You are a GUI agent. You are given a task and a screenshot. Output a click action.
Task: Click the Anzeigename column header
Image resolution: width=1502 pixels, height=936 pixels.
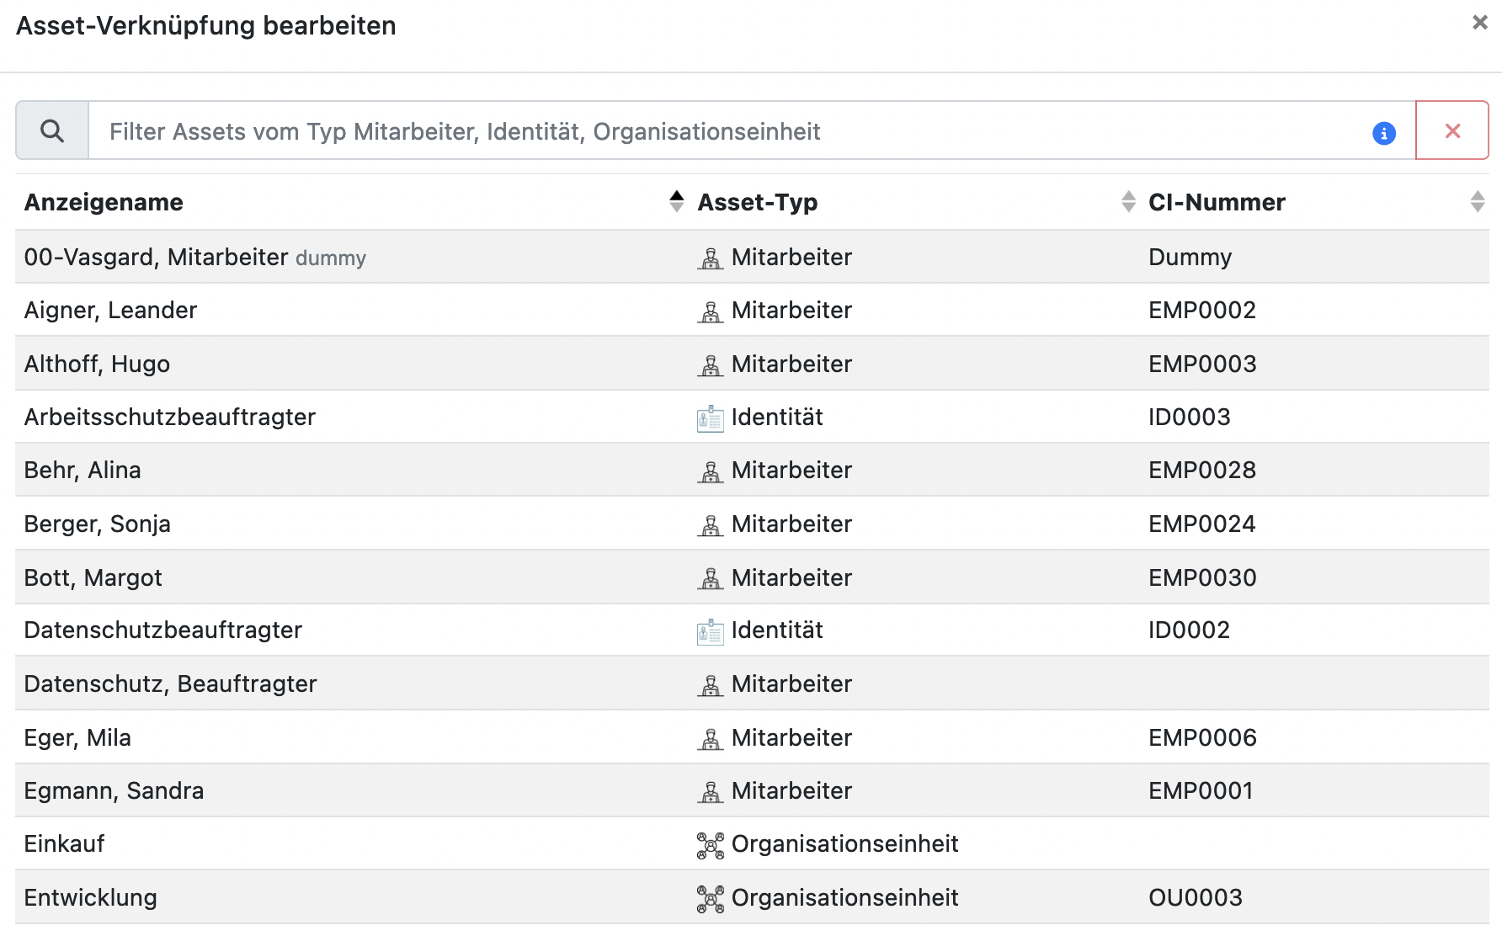click(x=104, y=202)
